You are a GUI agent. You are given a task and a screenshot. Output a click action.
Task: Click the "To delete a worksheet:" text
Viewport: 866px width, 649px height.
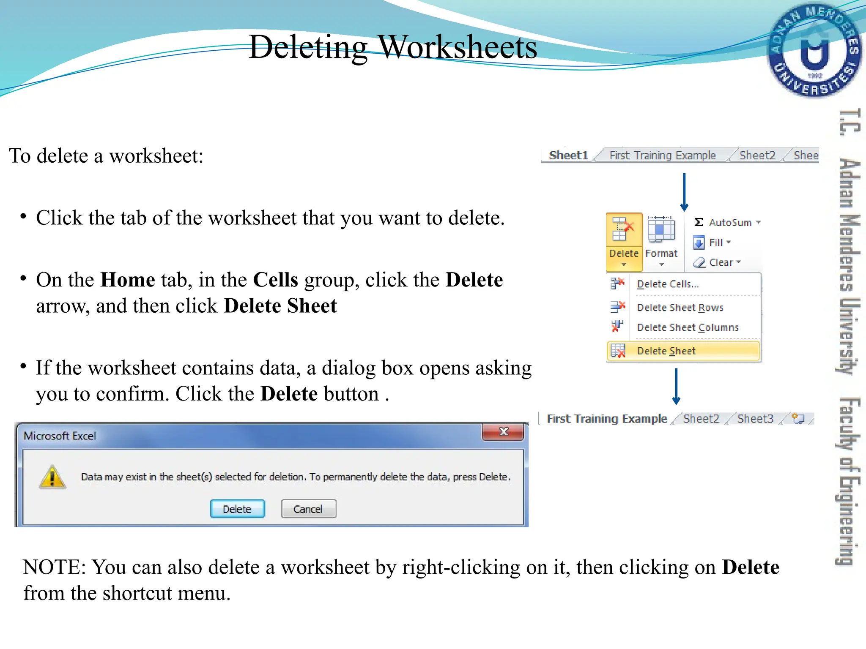[106, 155]
